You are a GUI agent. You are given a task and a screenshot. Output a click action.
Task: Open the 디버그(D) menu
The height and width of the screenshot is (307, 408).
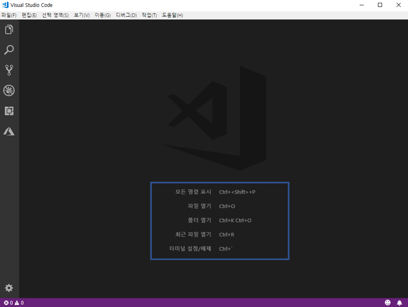[x=126, y=15]
